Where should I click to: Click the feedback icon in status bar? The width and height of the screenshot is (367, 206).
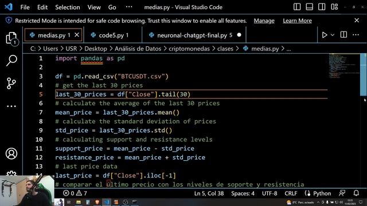pos(342,193)
